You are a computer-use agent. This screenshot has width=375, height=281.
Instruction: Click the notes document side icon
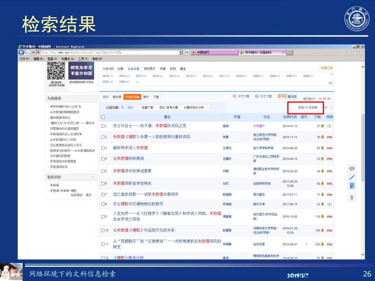(x=352, y=186)
